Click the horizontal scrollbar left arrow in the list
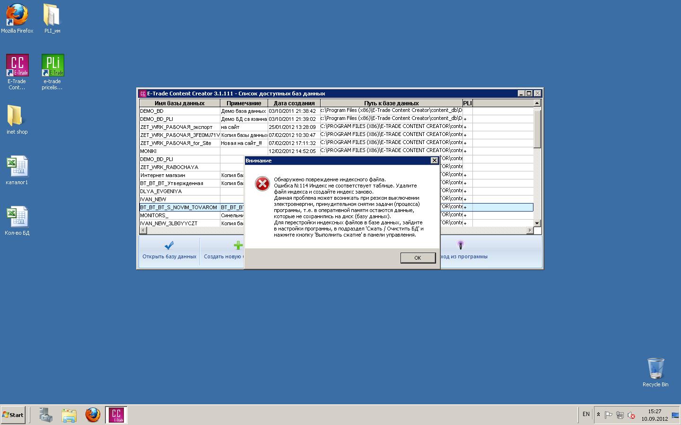Image resolution: width=681 pixels, height=425 pixels. coord(143,230)
